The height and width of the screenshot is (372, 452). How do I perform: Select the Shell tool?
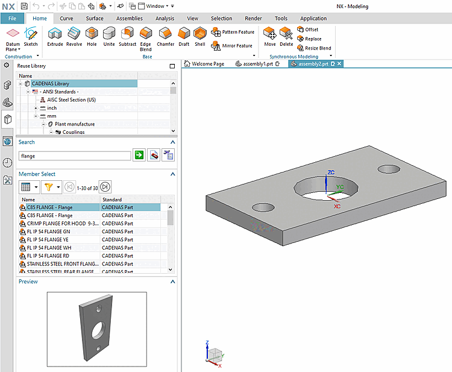click(199, 37)
